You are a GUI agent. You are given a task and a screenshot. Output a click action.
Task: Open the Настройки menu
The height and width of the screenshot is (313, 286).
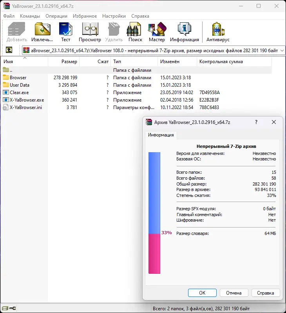[114, 16]
